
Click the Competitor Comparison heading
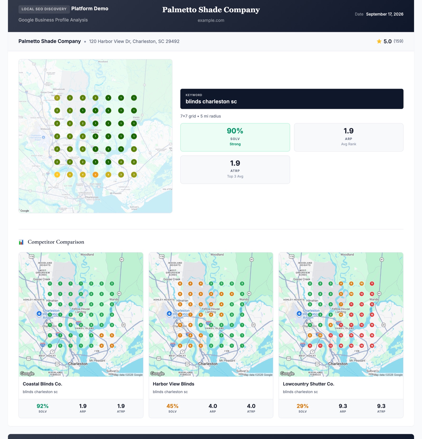tap(56, 242)
